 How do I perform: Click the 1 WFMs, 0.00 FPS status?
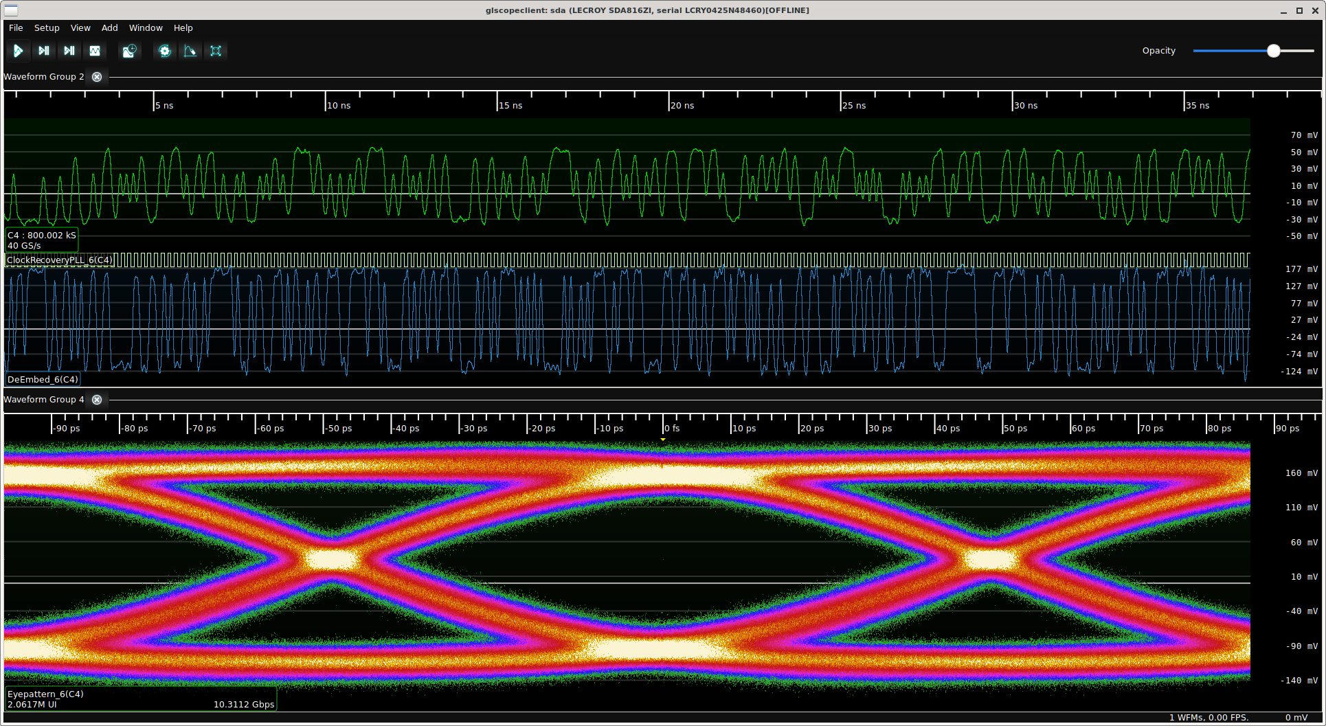coord(1209,718)
